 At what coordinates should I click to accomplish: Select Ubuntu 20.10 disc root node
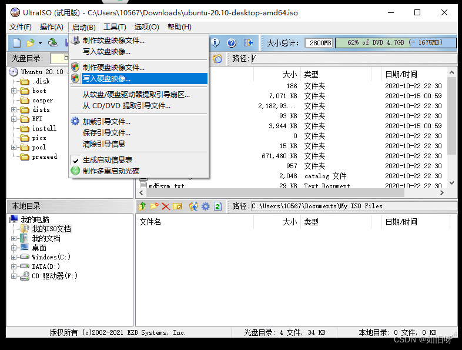pyautogui.click(x=42, y=72)
